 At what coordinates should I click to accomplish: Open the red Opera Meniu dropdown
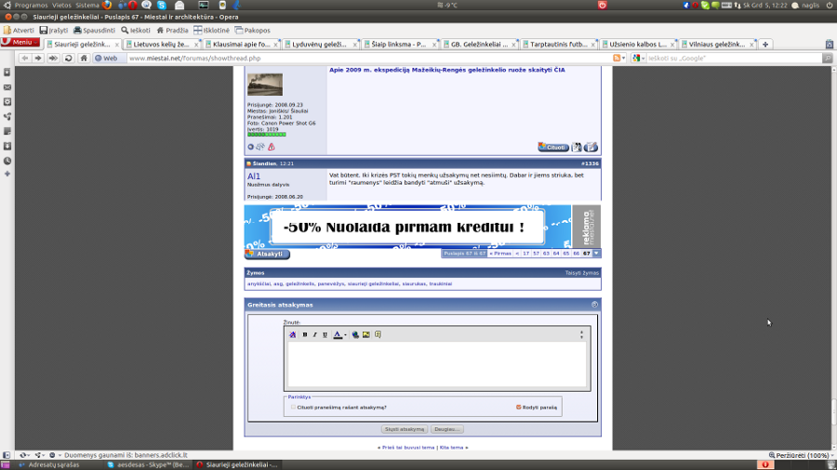coord(20,43)
